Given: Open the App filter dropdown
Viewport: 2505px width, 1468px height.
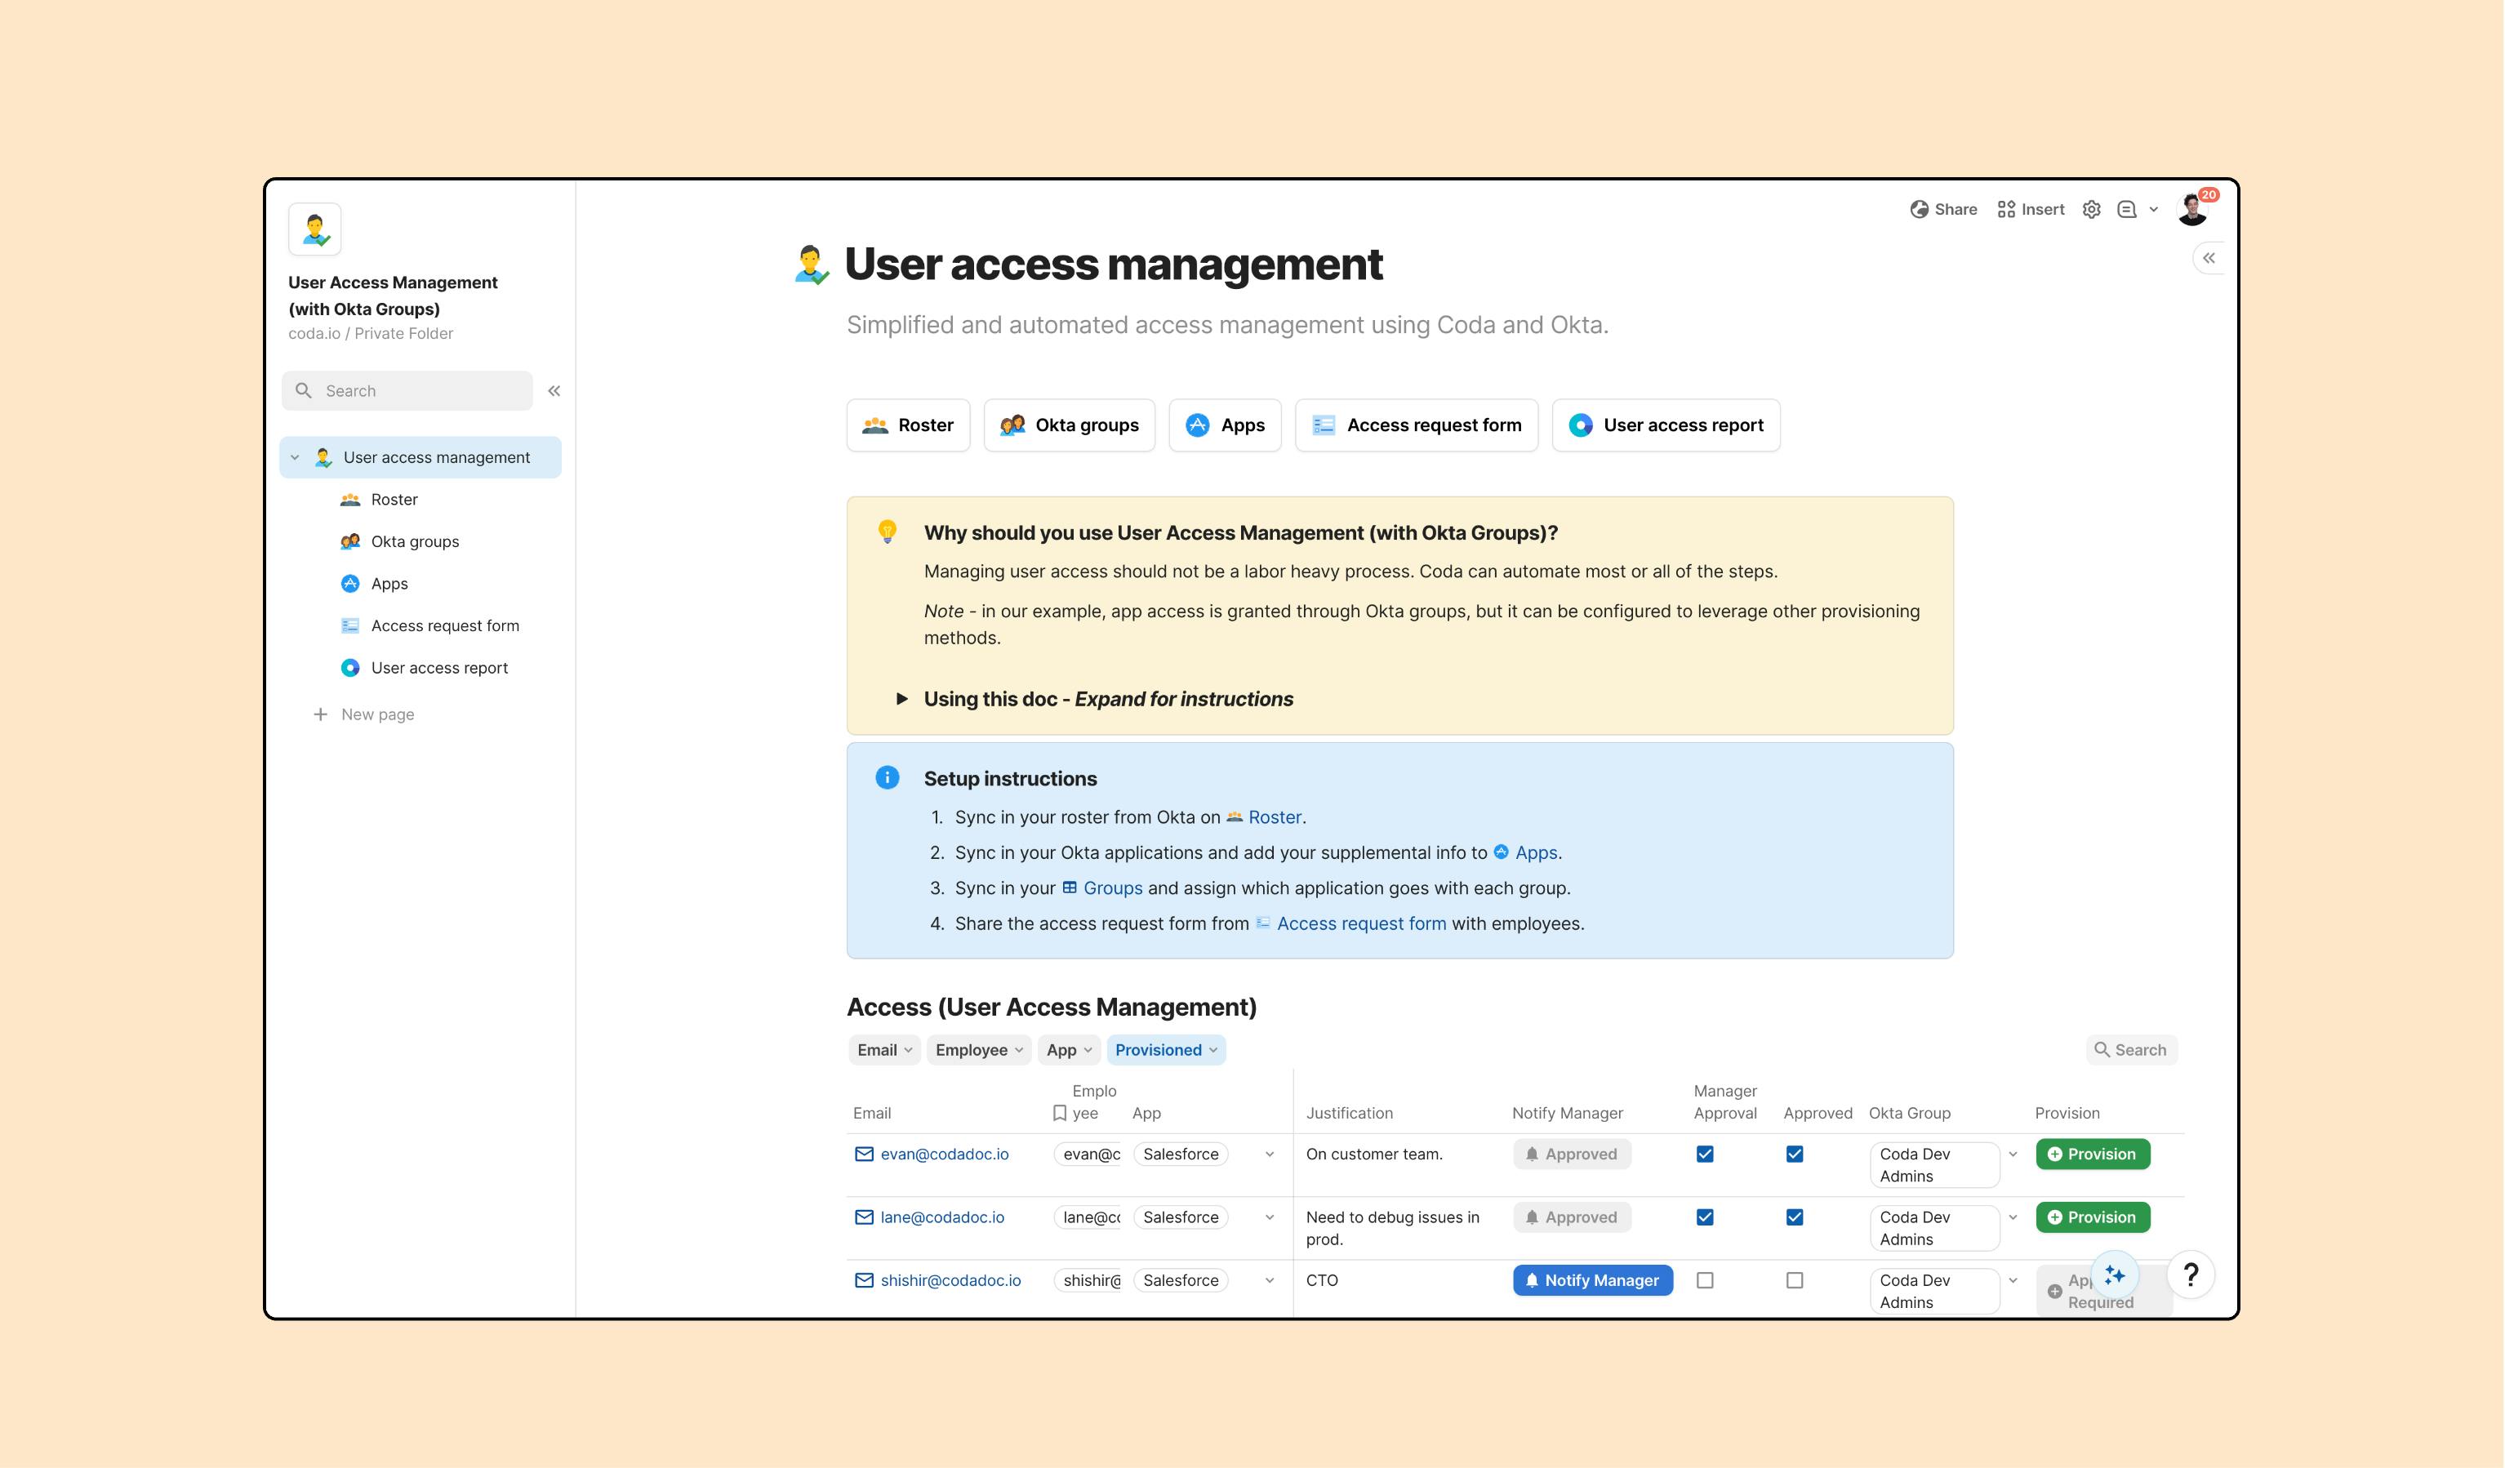Looking at the screenshot, I should (1069, 1050).
